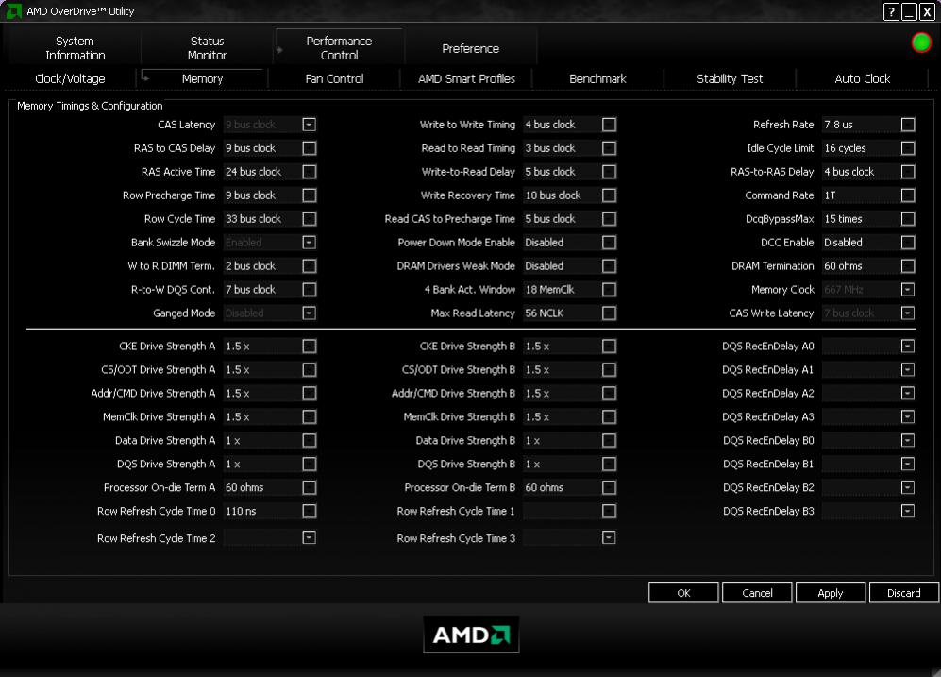Tick Row Refresh Cycle Time 0 checkbox
The height and width of the screenshot is (677, 941).
[309, 511]
